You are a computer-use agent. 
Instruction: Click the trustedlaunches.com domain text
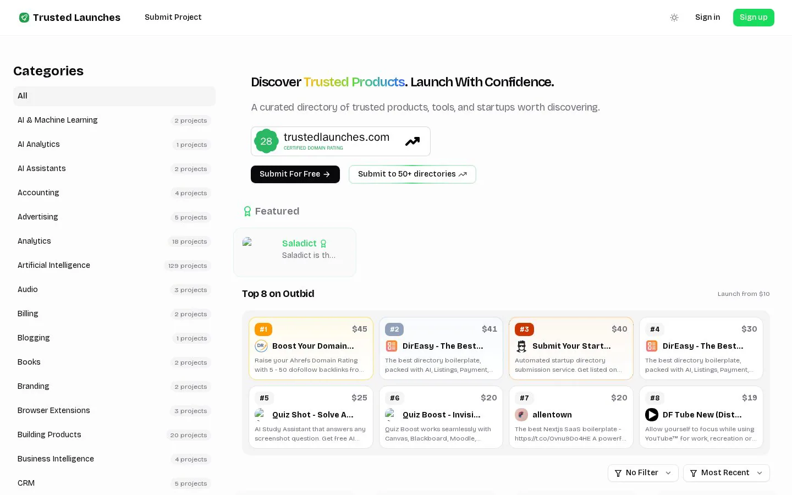tap(337, 137)
